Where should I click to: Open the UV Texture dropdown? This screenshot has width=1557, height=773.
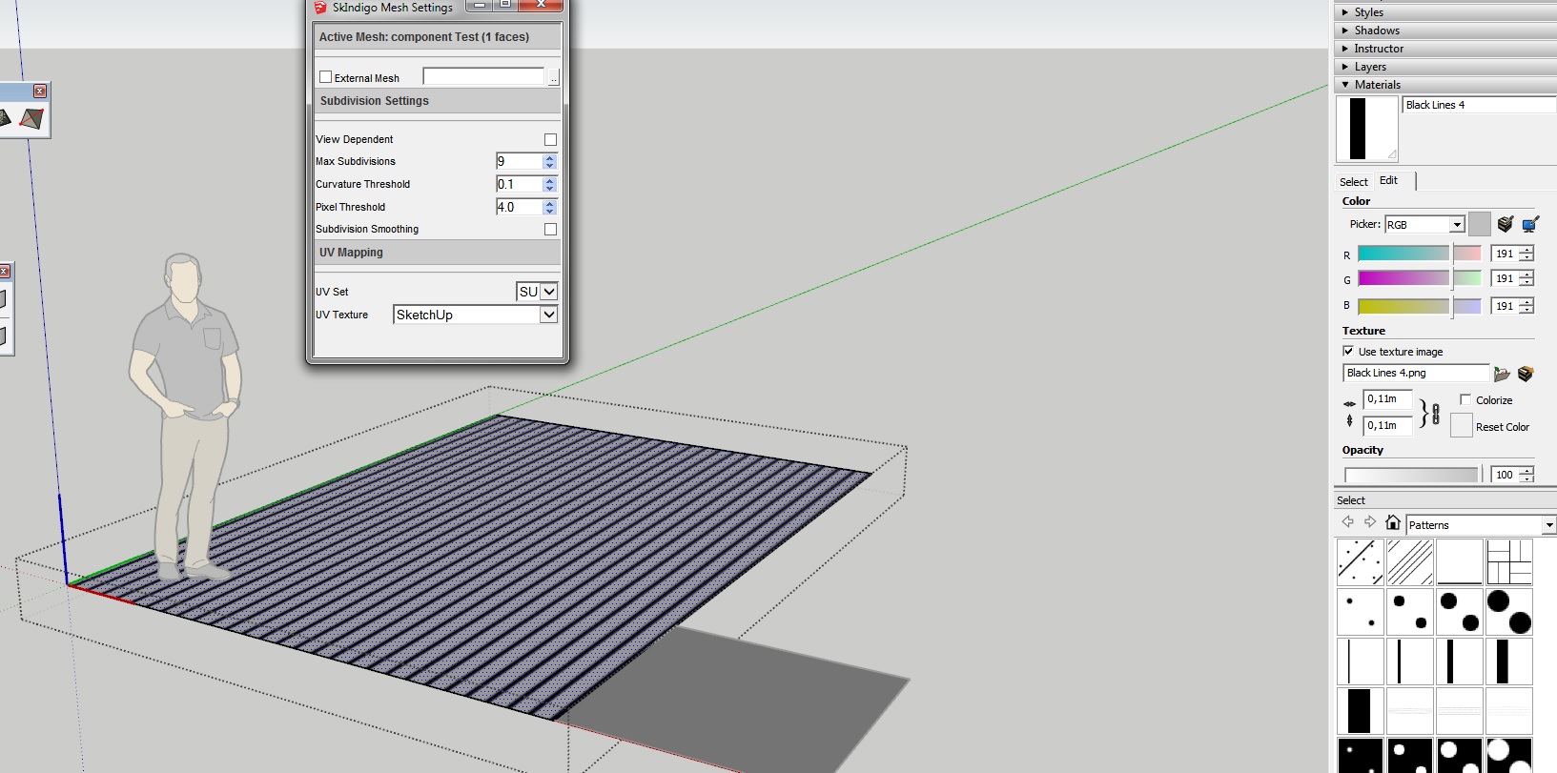pos(548,315)
